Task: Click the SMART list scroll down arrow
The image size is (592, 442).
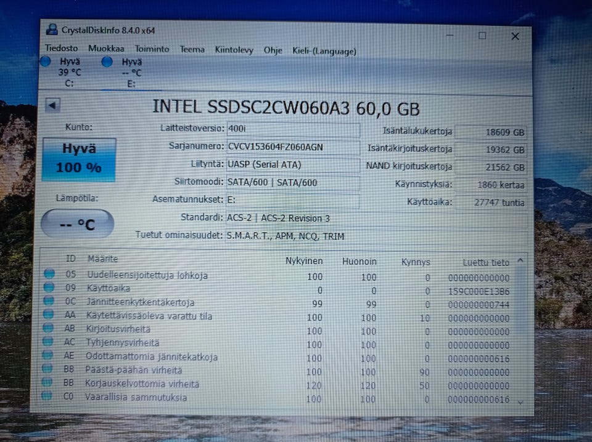Action: point(520,403)
